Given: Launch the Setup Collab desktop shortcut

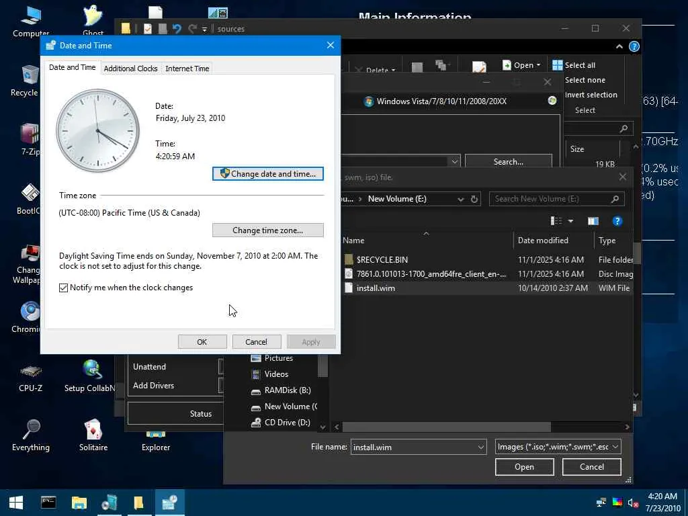Looking at the screenshot, I should click(x=91, y=376).
